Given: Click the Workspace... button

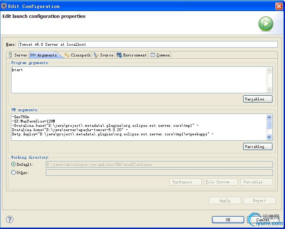Looking at the screenshot, I should (185, 182).
